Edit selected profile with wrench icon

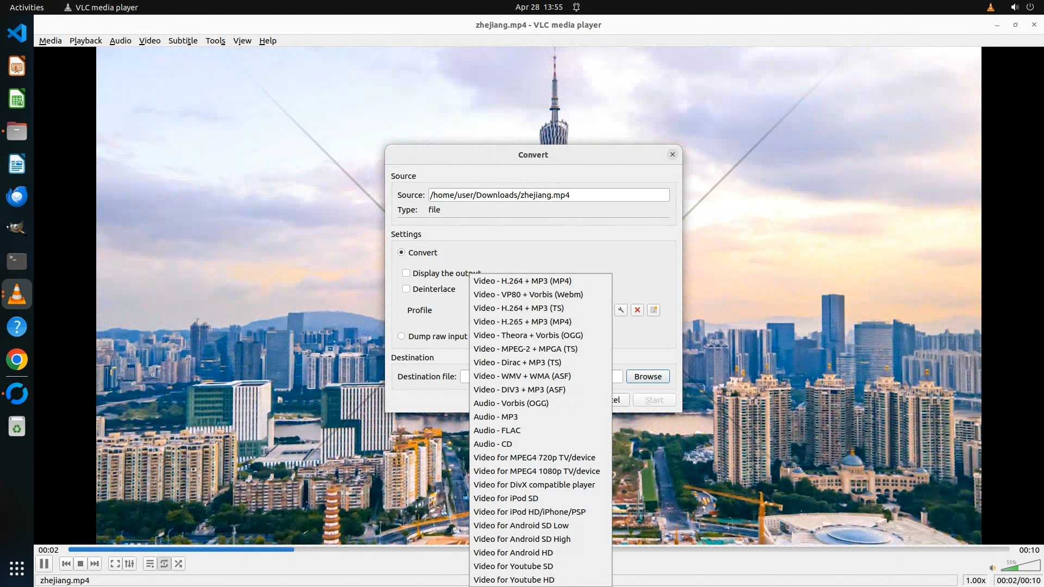621,310
